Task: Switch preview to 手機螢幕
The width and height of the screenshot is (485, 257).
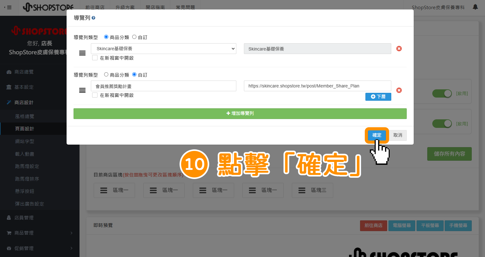Action: click(458, 225)
